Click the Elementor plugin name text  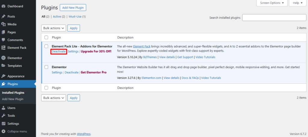tap(59, 67)
